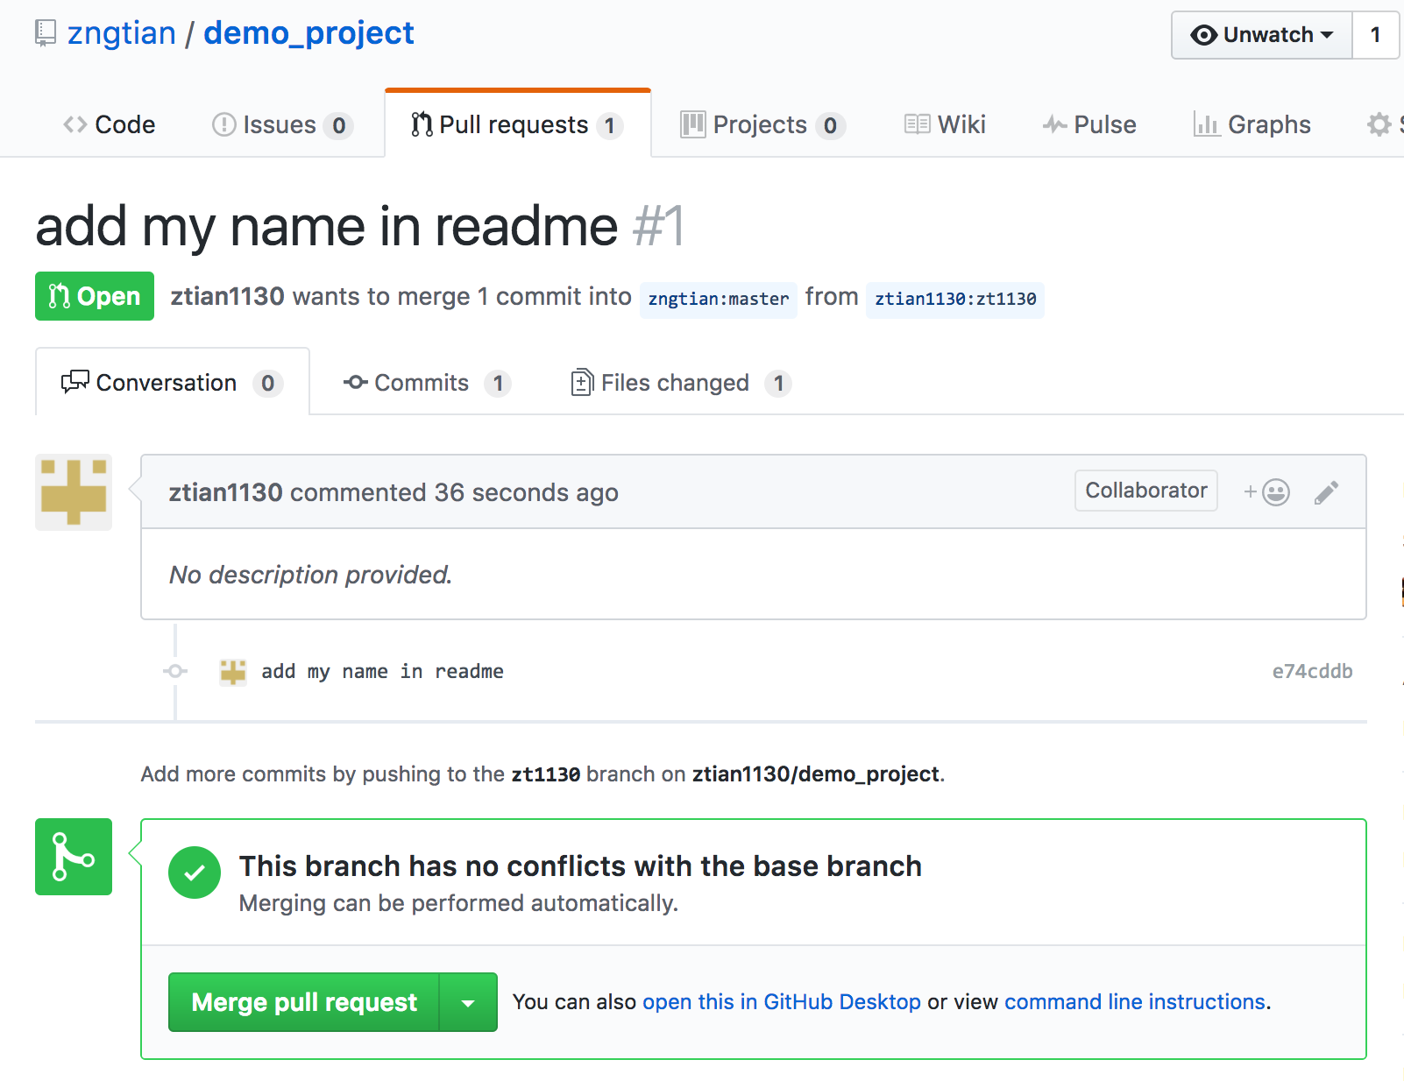Click the large ztian1130 avatar thumbnail
Image resolution: width=1404 pixels, height=1081 pixels.
click(x=74, y=492)
